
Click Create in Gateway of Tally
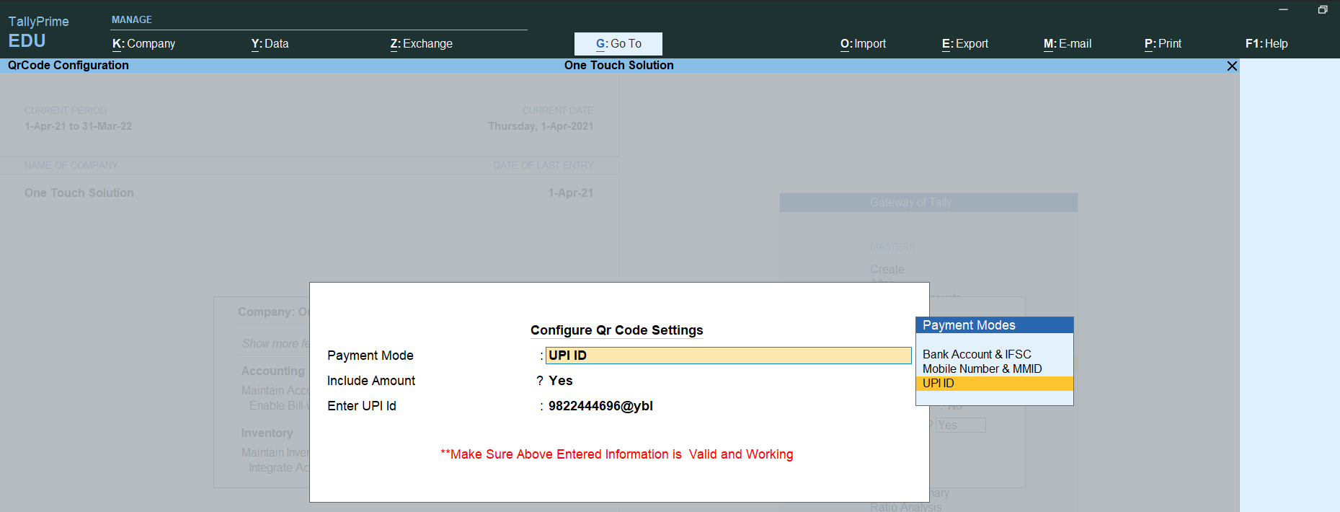click(887, 269)
